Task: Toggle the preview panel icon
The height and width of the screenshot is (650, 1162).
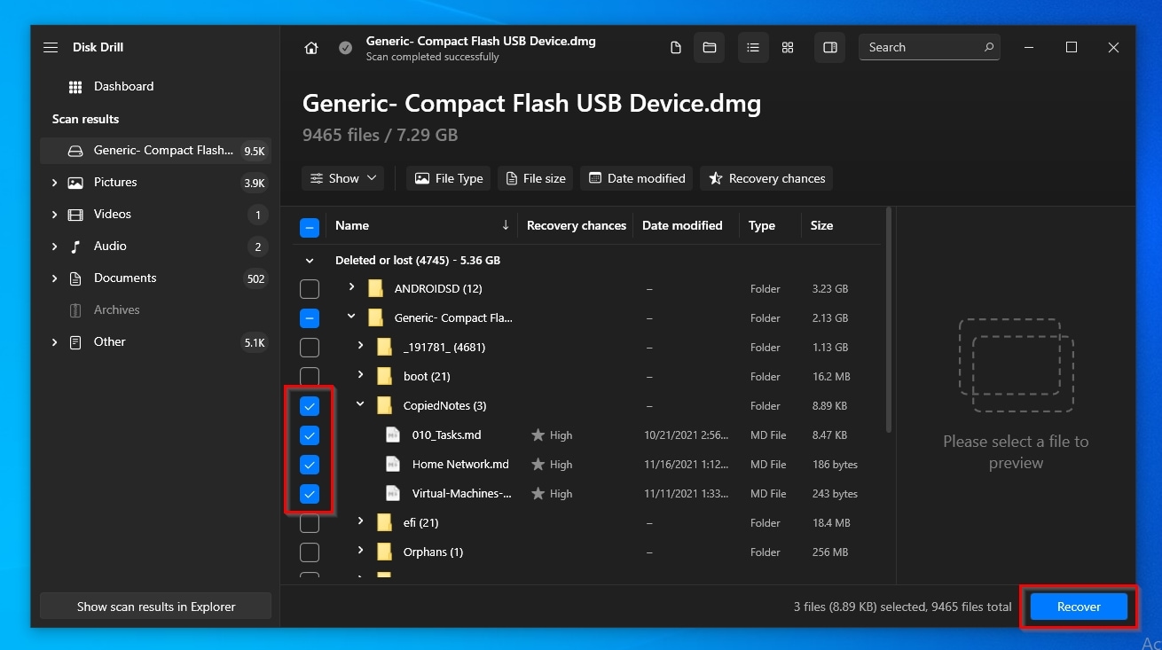Action: tap(830, 48)
